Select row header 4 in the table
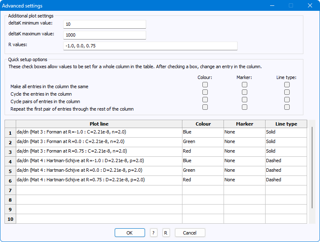Screen dimensions: 320x242 click(10, 161)
